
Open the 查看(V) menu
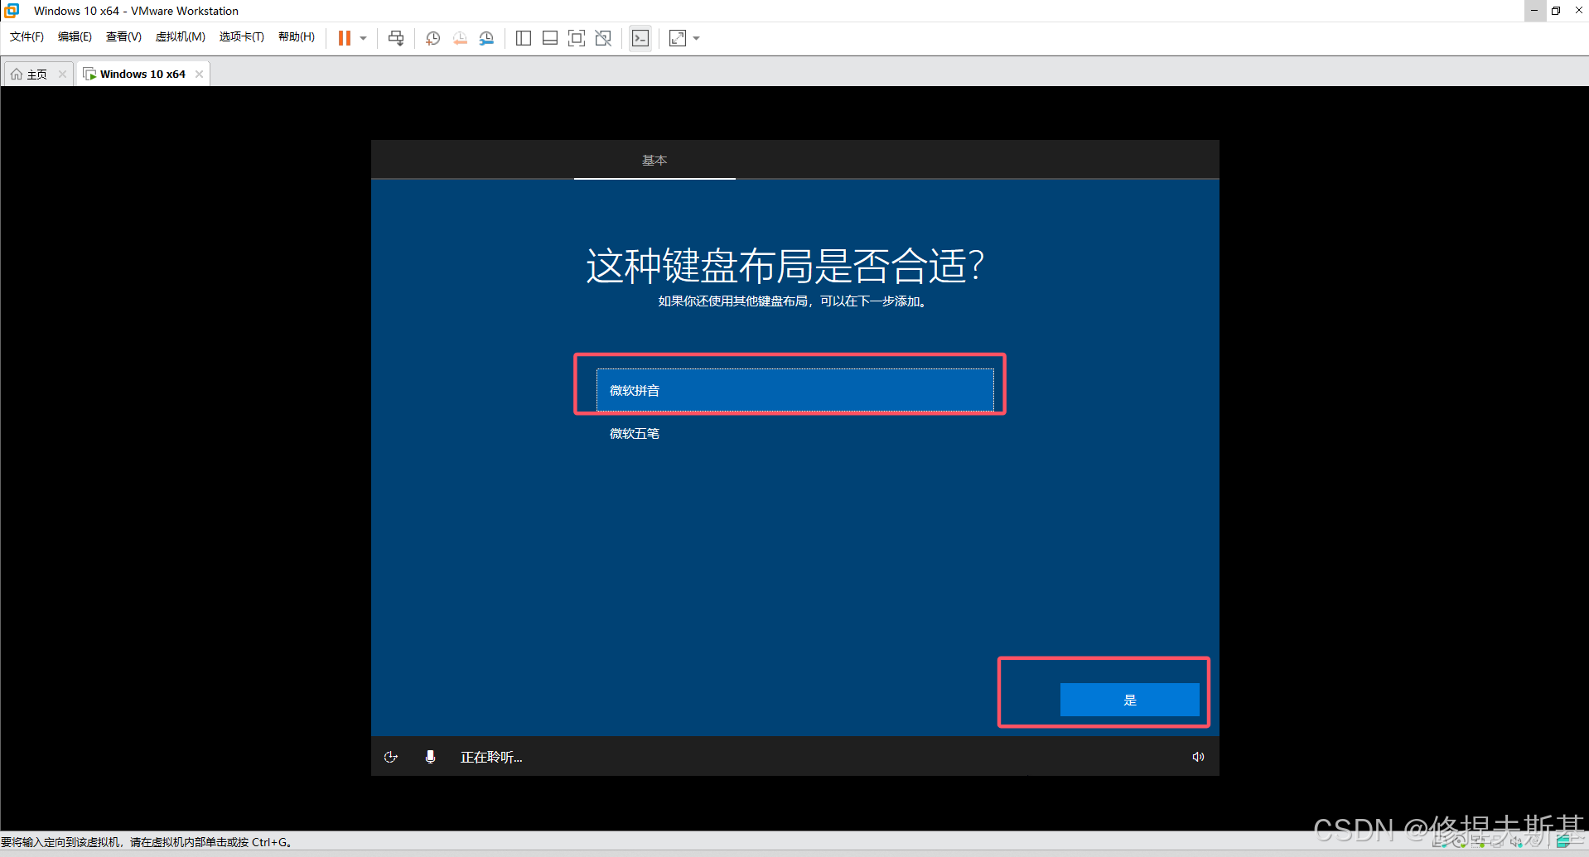tap(123, 36)
